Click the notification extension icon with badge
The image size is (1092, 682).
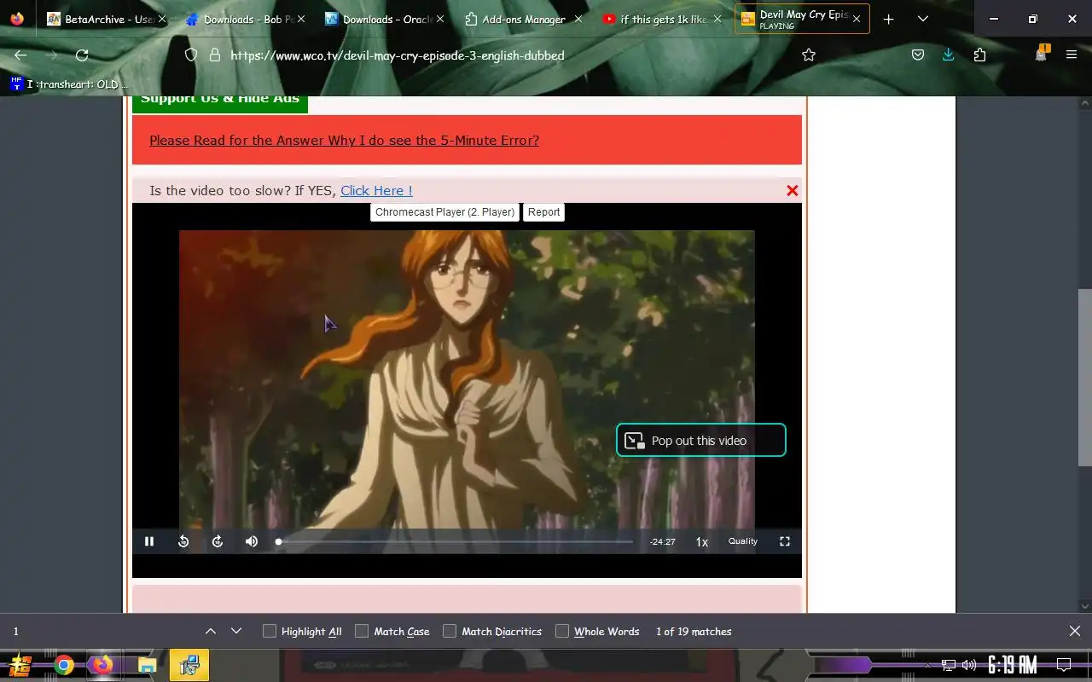pos(1041,54)
